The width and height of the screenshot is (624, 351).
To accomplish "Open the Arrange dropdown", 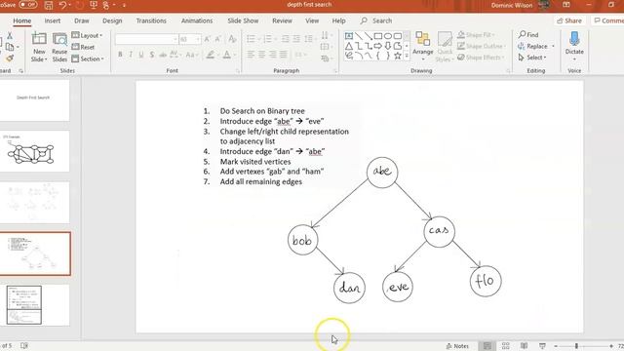I will (422, 47).
